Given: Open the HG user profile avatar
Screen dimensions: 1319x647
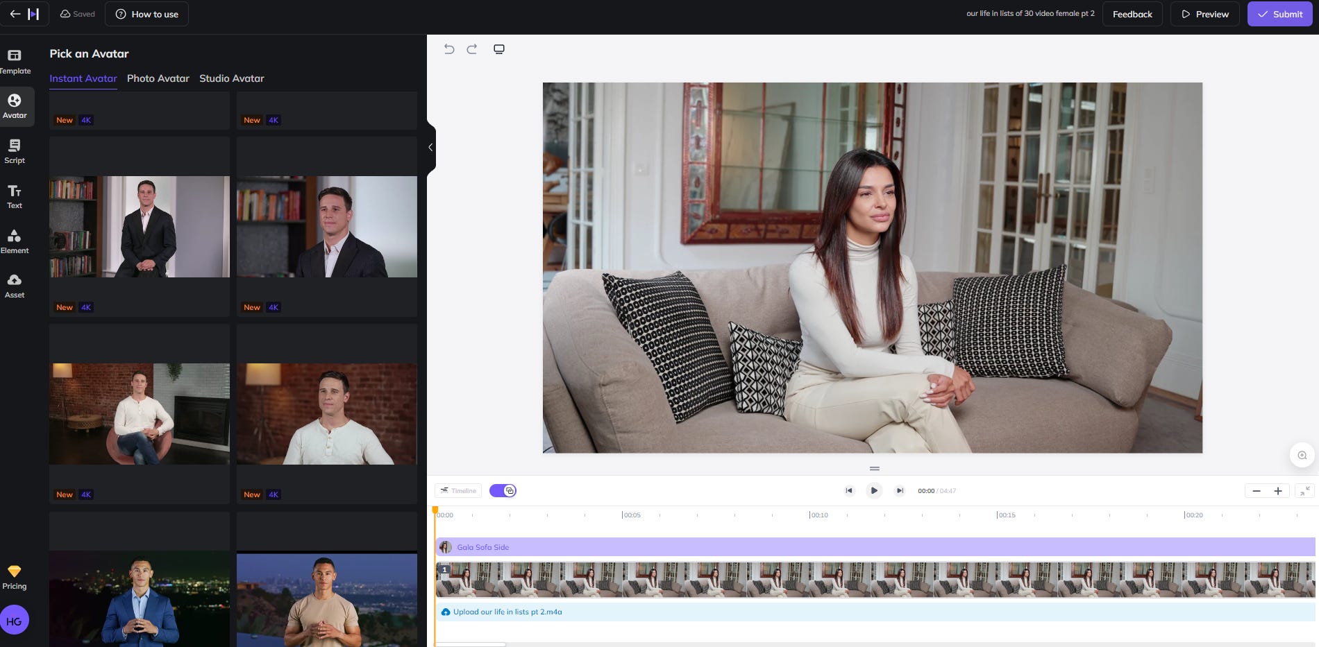Looking at the screenshot, I should pos(15,621).
